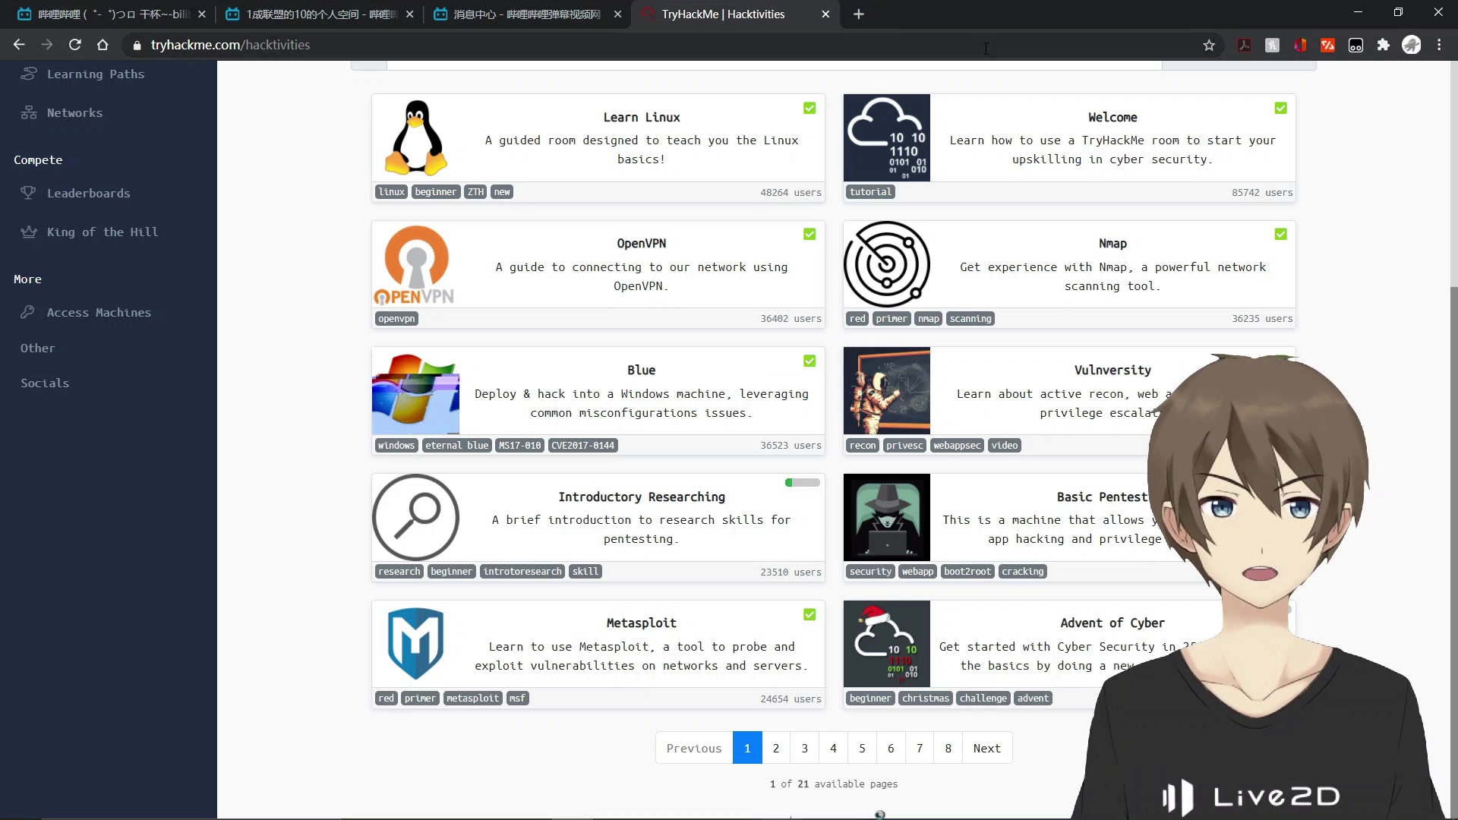This screenshot has width=1458, height=820.
Task: Switch to the first bilibili browser tab
Action: 112,14
